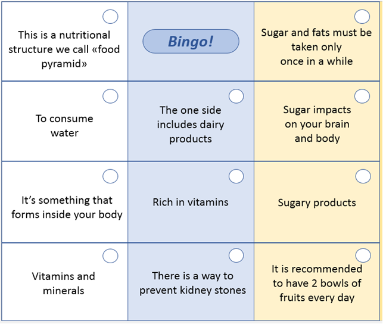This screenshot has height=324, width=383.
Task: Tick circle in '2 bowls of fruits' cell
Action: click(x=362, y=256)
